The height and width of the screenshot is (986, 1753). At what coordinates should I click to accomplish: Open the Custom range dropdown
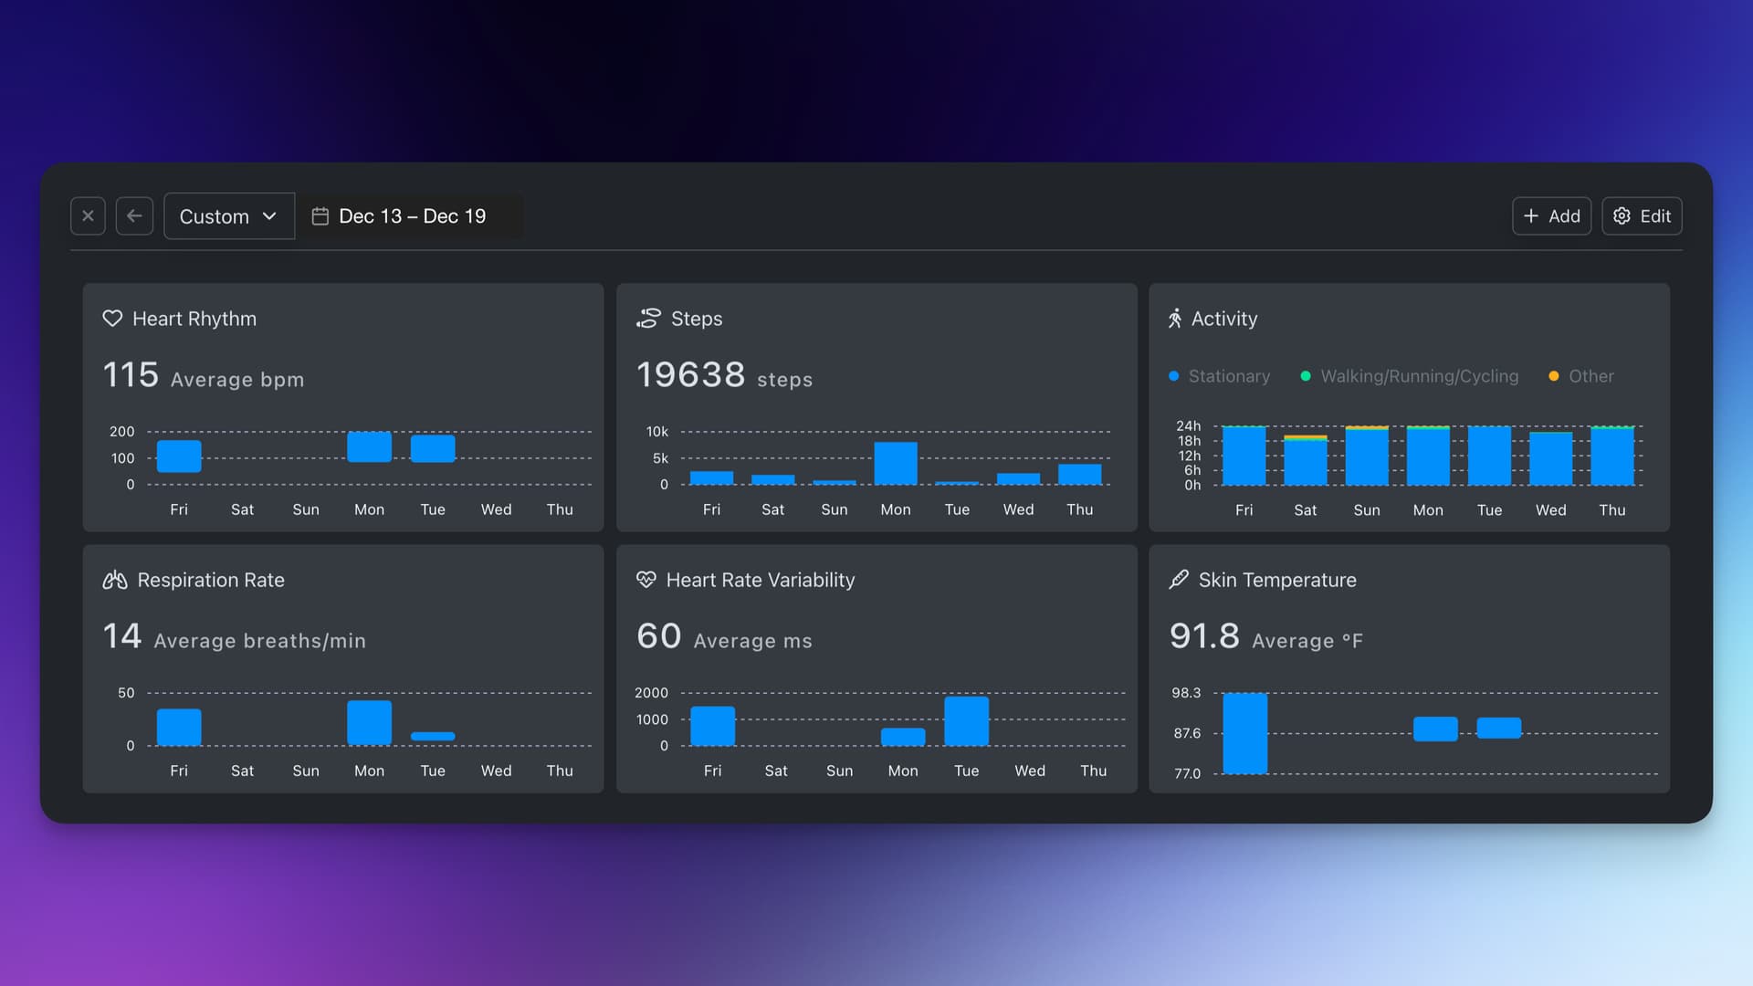click(x=228, y=216)
